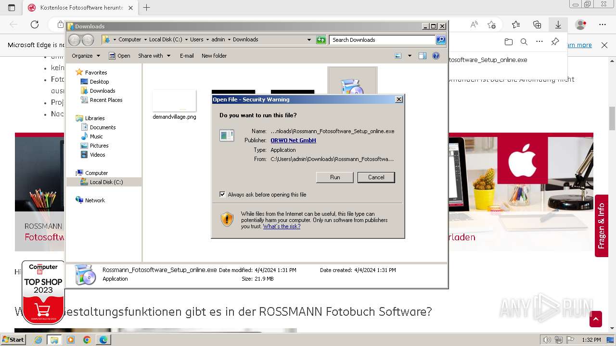The width and height of the screenshot is (616, 346).
Task: Refresh the Downloads folder view
Action: point(321,40)
